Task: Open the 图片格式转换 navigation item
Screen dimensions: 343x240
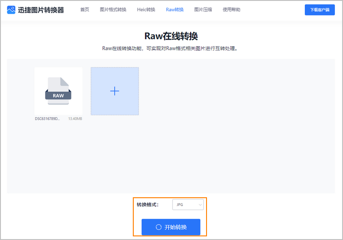Action: (113, 10)
